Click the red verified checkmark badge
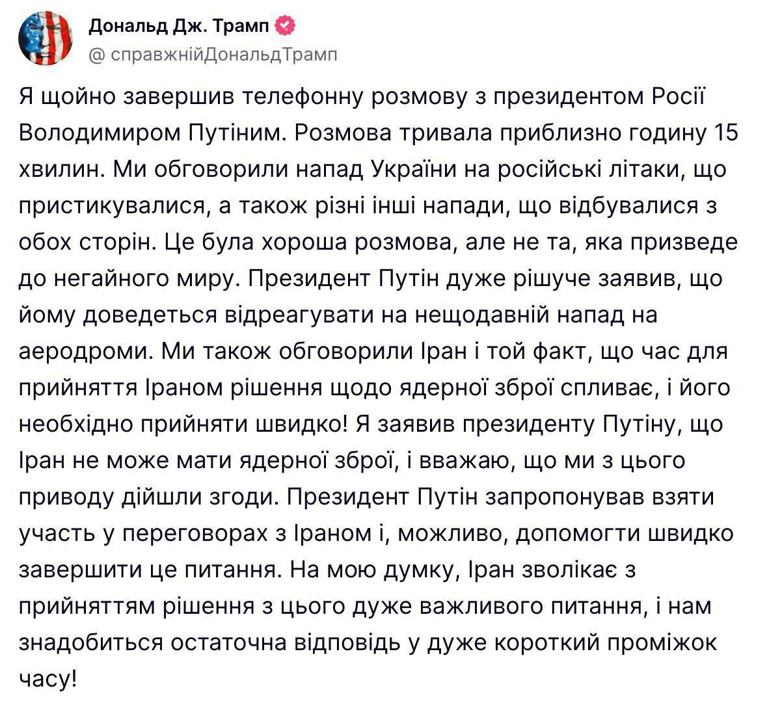This screenshot has width=782, height=710. pos(285,27)
